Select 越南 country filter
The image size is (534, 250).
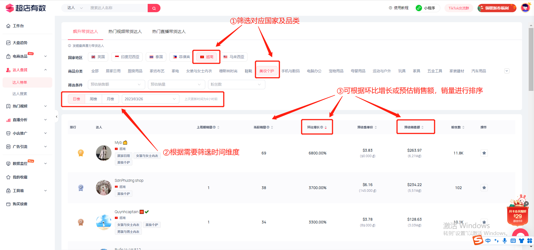tap(207, 57)
